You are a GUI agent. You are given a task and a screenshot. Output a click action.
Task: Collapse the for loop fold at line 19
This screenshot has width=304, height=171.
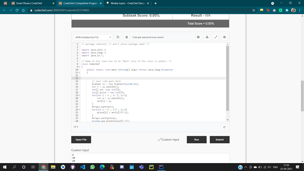79,95
